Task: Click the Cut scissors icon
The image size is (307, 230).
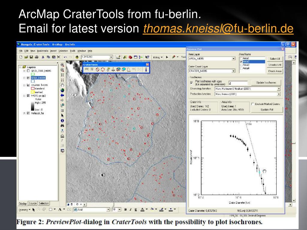Action: [43, 57]
